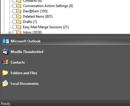Enable the Deleted Items folder checkbox

[14, 16]
